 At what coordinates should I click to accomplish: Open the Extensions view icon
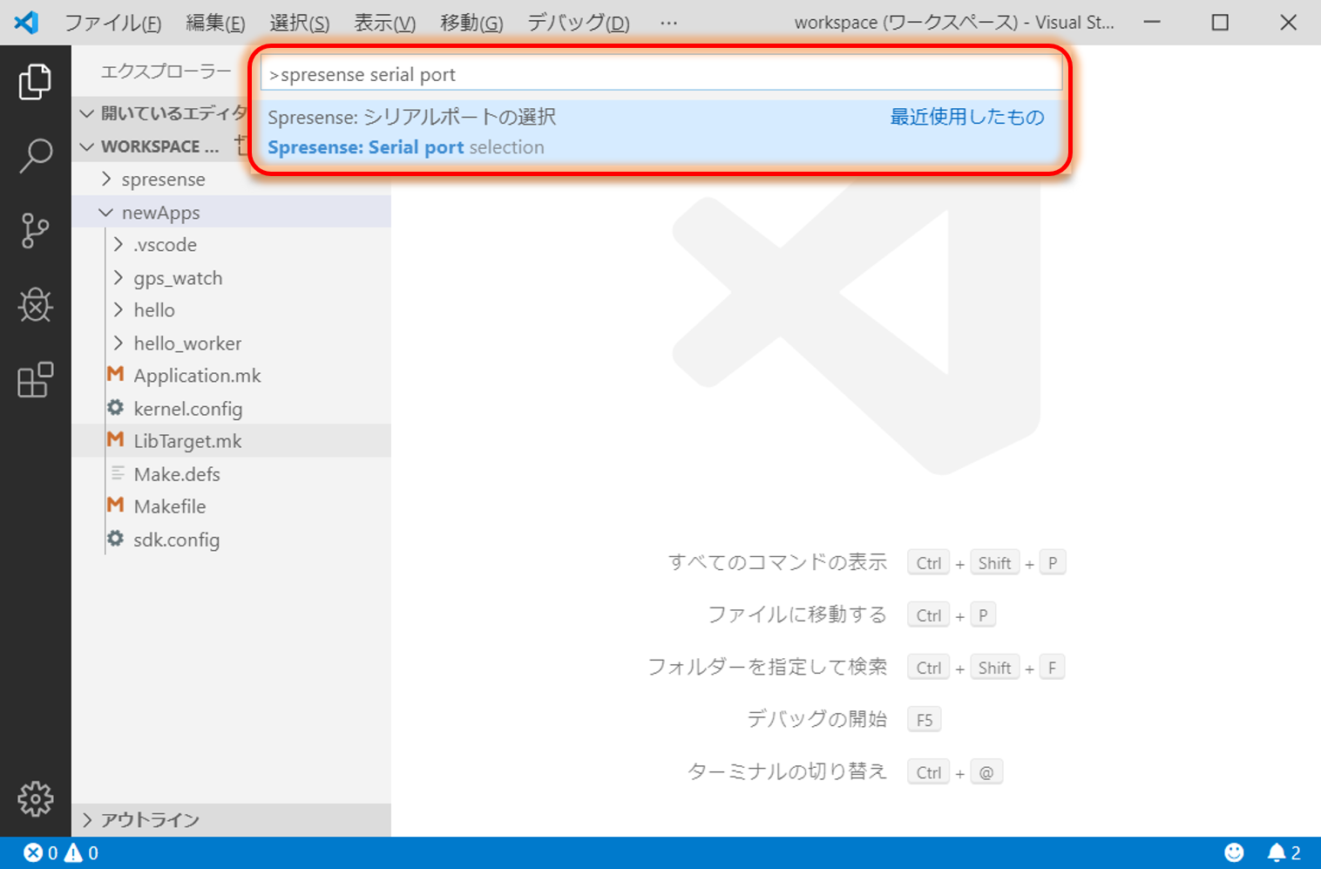coord(35,380)
